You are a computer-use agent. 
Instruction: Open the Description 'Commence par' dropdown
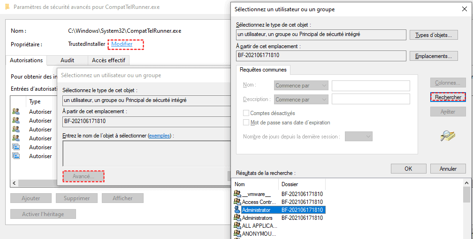[301, 100]
